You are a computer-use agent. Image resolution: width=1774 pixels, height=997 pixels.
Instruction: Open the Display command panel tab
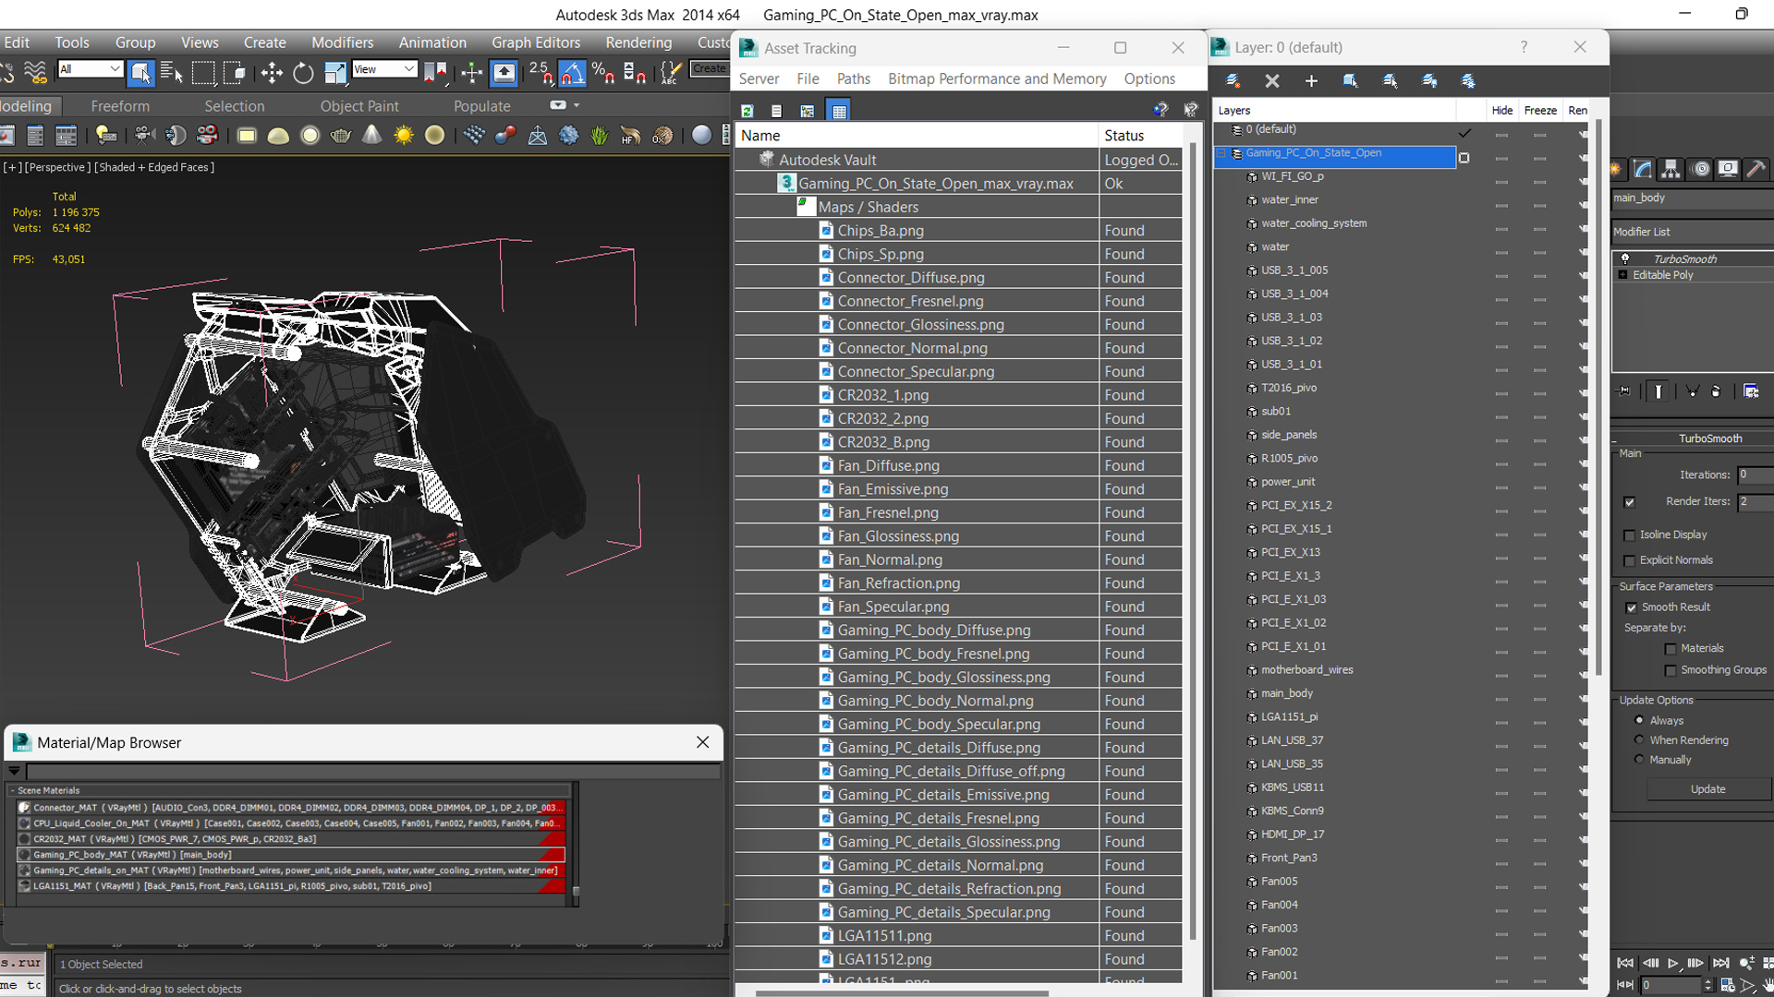(x=1728, y=169)
